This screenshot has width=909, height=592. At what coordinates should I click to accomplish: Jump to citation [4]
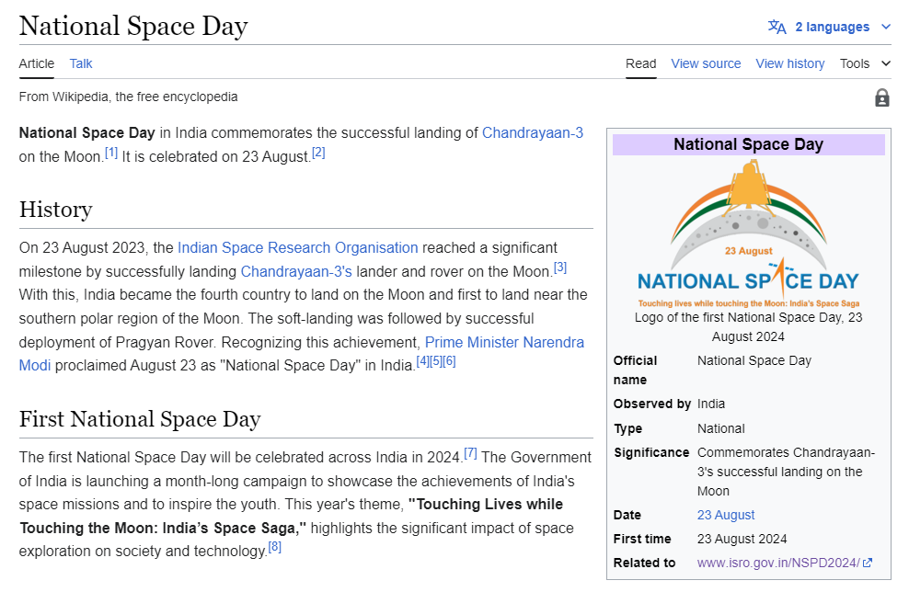pyautogui.click(x=422, y=361)
